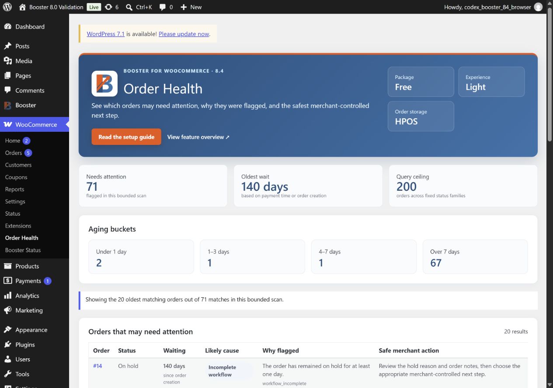This screenshot has width=553, height=388.
Task: Open the Reports submenu item
Action: pyautogui.click(x=14, y=189)
